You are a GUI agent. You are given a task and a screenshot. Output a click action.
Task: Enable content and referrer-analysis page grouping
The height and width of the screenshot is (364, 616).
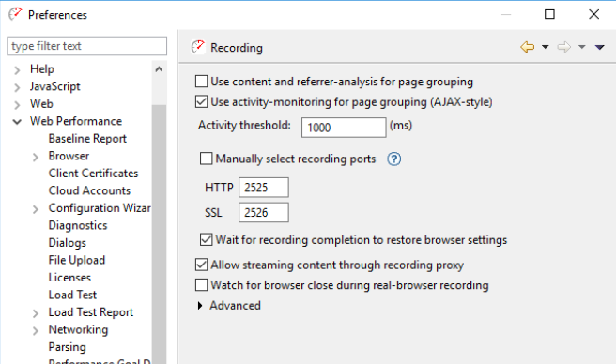point(202,82)
